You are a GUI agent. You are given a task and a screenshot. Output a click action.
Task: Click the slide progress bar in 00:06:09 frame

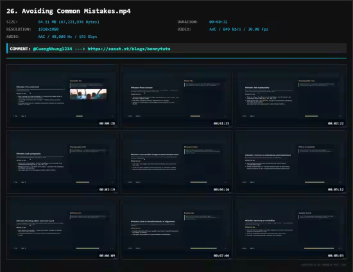coord(87,248)
